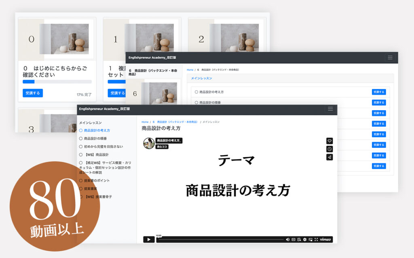Click Home breadcrumb in middle course window

pos(190,70)
